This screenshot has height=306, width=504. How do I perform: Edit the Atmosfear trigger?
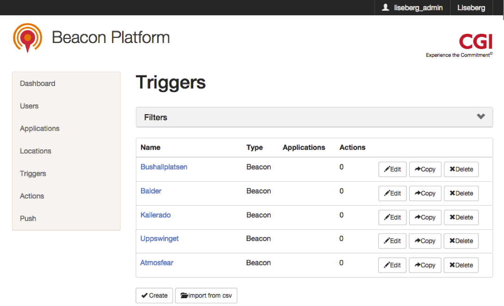(x=392, y=265)
